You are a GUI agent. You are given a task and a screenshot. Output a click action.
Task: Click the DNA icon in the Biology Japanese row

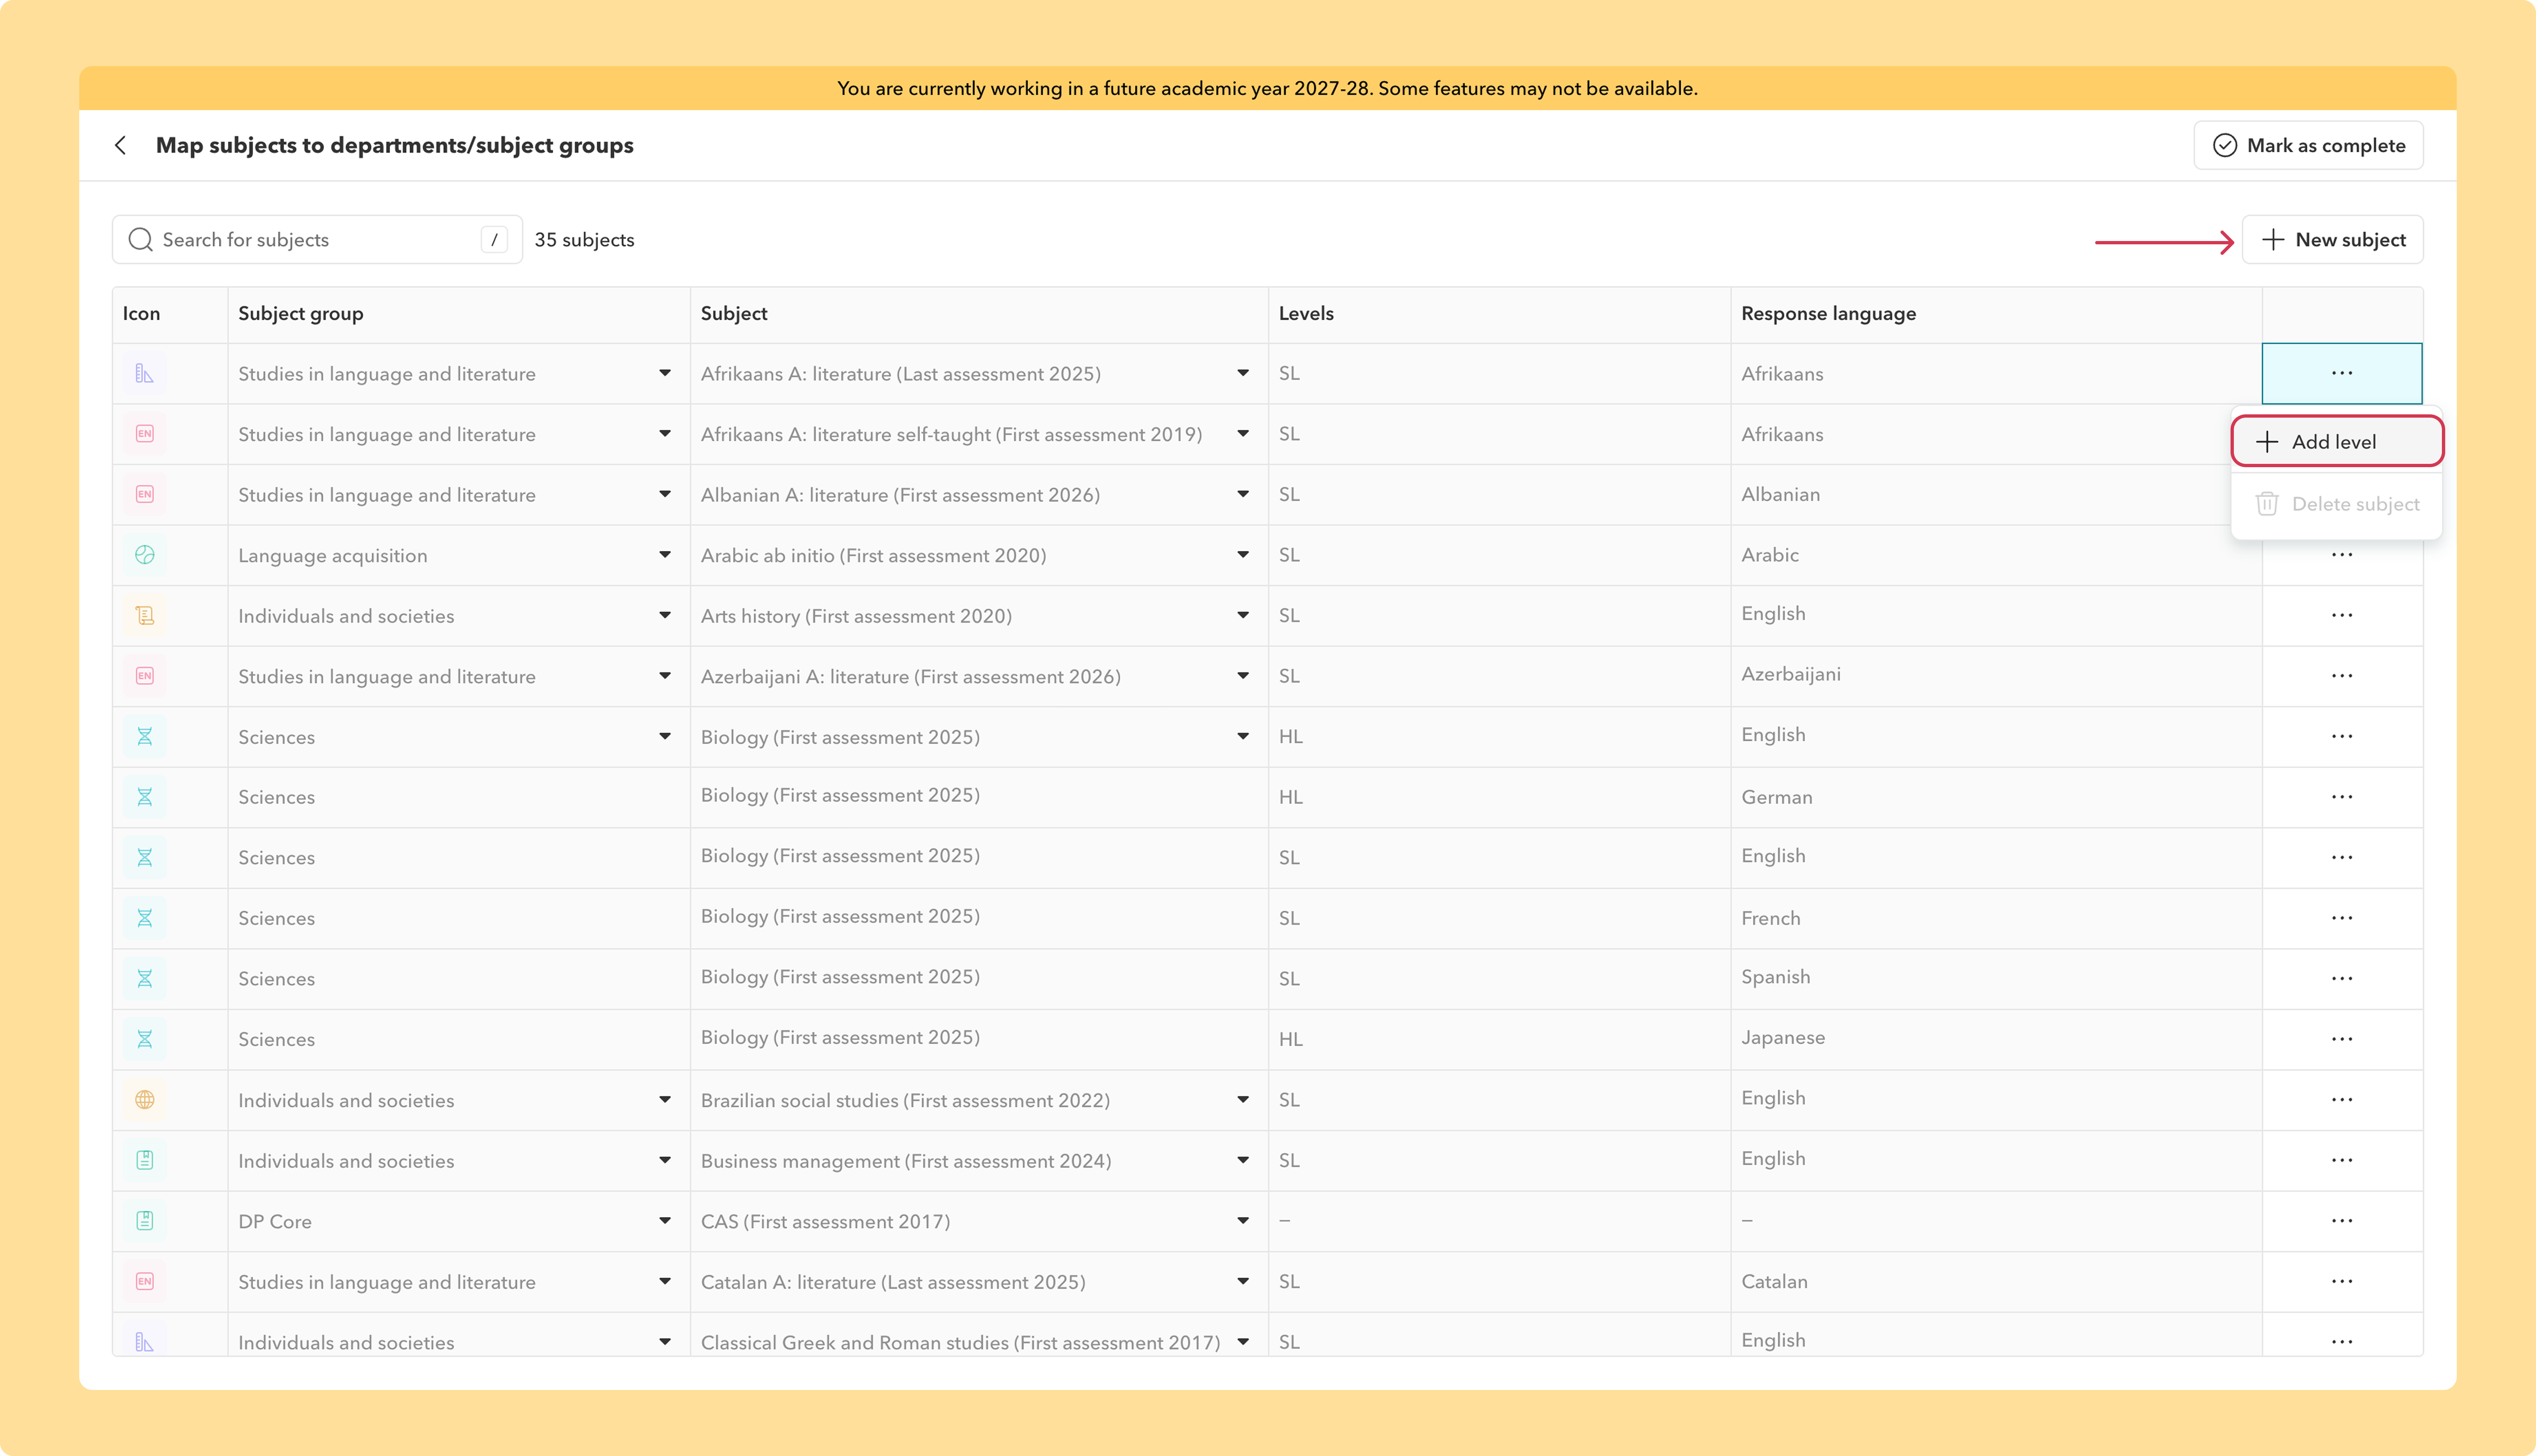pos(145,1039)
